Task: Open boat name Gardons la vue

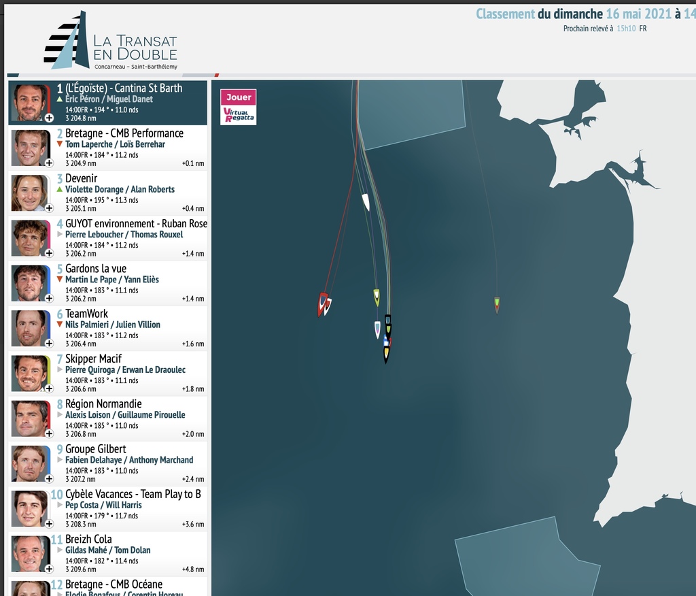Action: click(96, 269)
